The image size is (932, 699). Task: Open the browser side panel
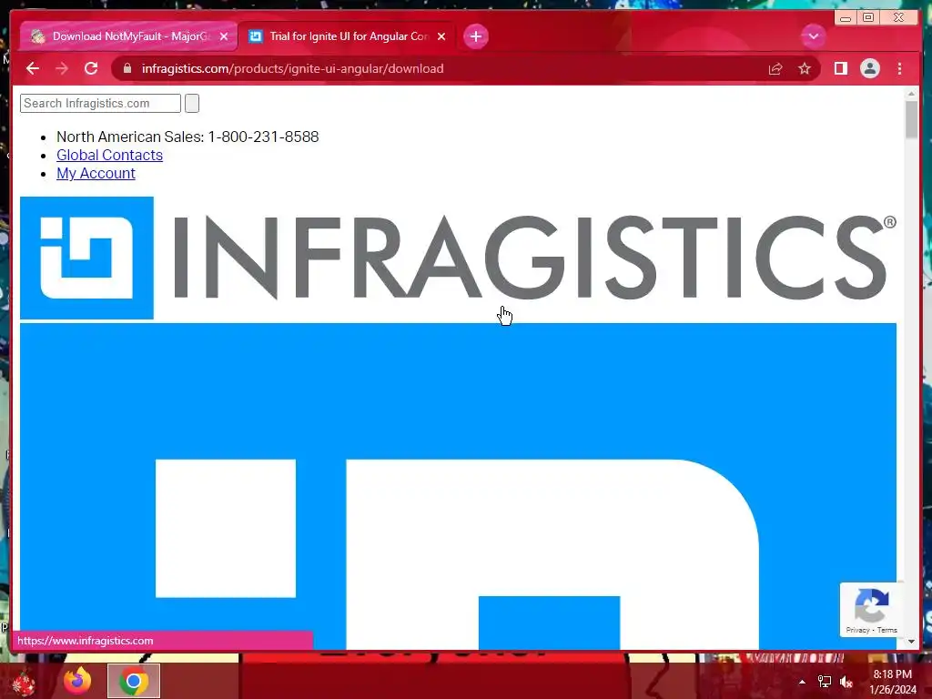tap(840, 68)
